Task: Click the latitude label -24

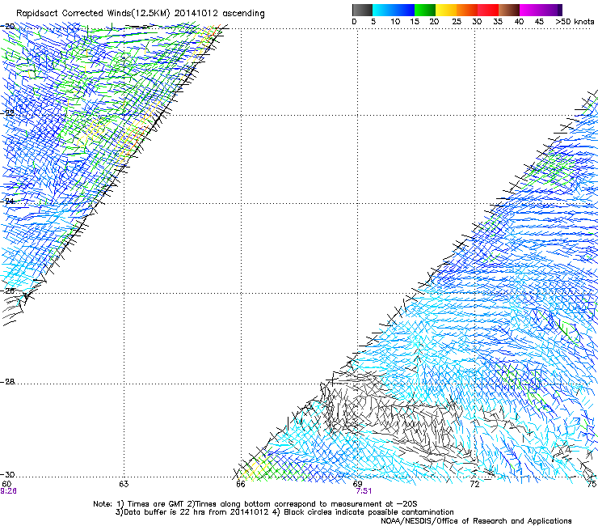Action: tap(7, 201)
